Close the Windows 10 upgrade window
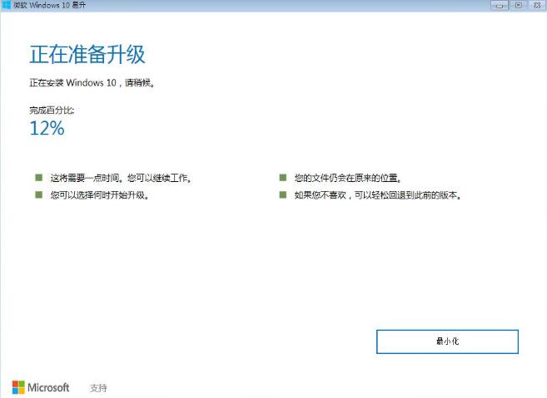The width and height of the screenshot is (547, 398). point(537,5)
